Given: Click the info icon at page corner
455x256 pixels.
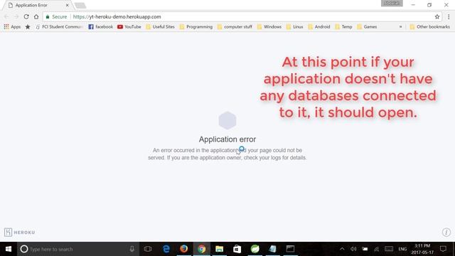Looking at the screenshot, I should pos(446,233).
